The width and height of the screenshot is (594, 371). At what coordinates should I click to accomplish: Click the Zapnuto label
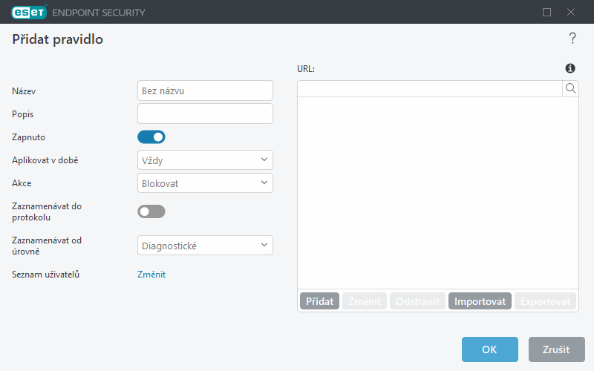coord(28,137)
